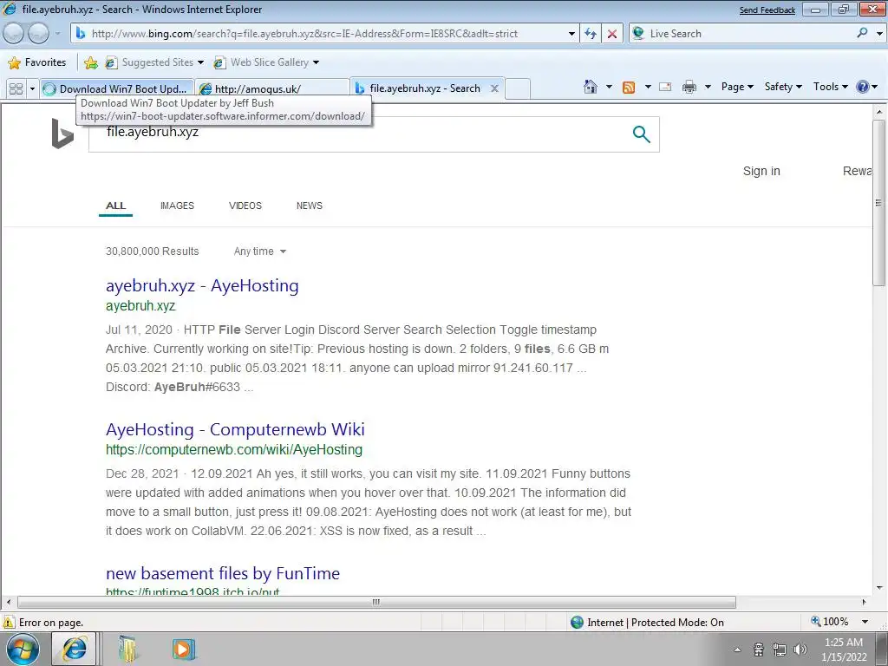Click the vertical scrollbar thumb

point(878,202)
